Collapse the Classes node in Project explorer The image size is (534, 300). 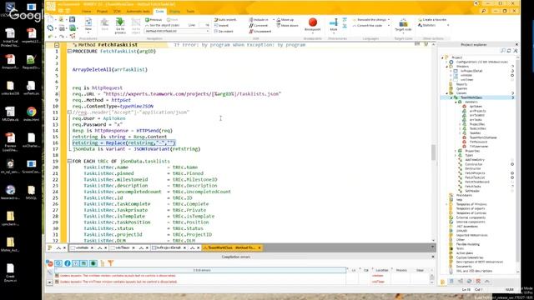pos(447,92)
